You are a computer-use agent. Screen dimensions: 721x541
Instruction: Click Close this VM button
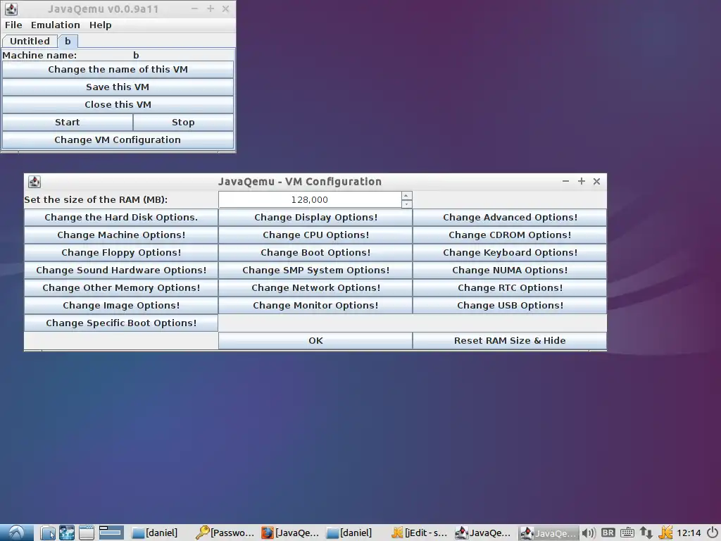118,104
